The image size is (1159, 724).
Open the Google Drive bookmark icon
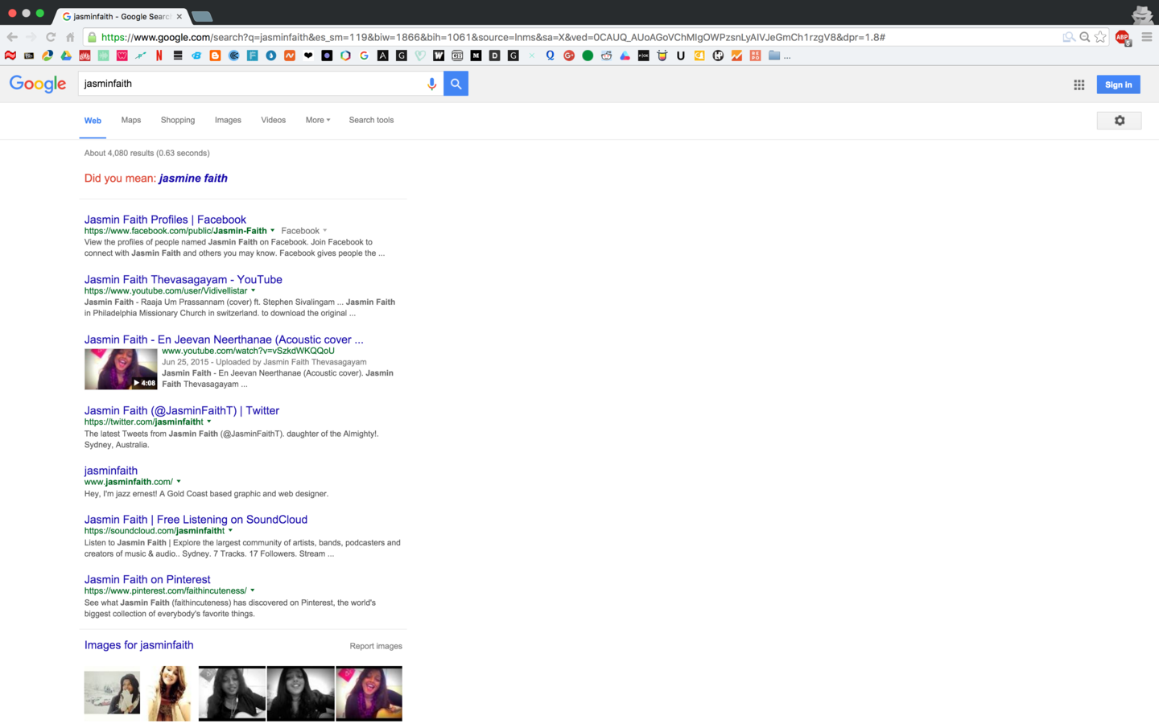tap(66, 56)
